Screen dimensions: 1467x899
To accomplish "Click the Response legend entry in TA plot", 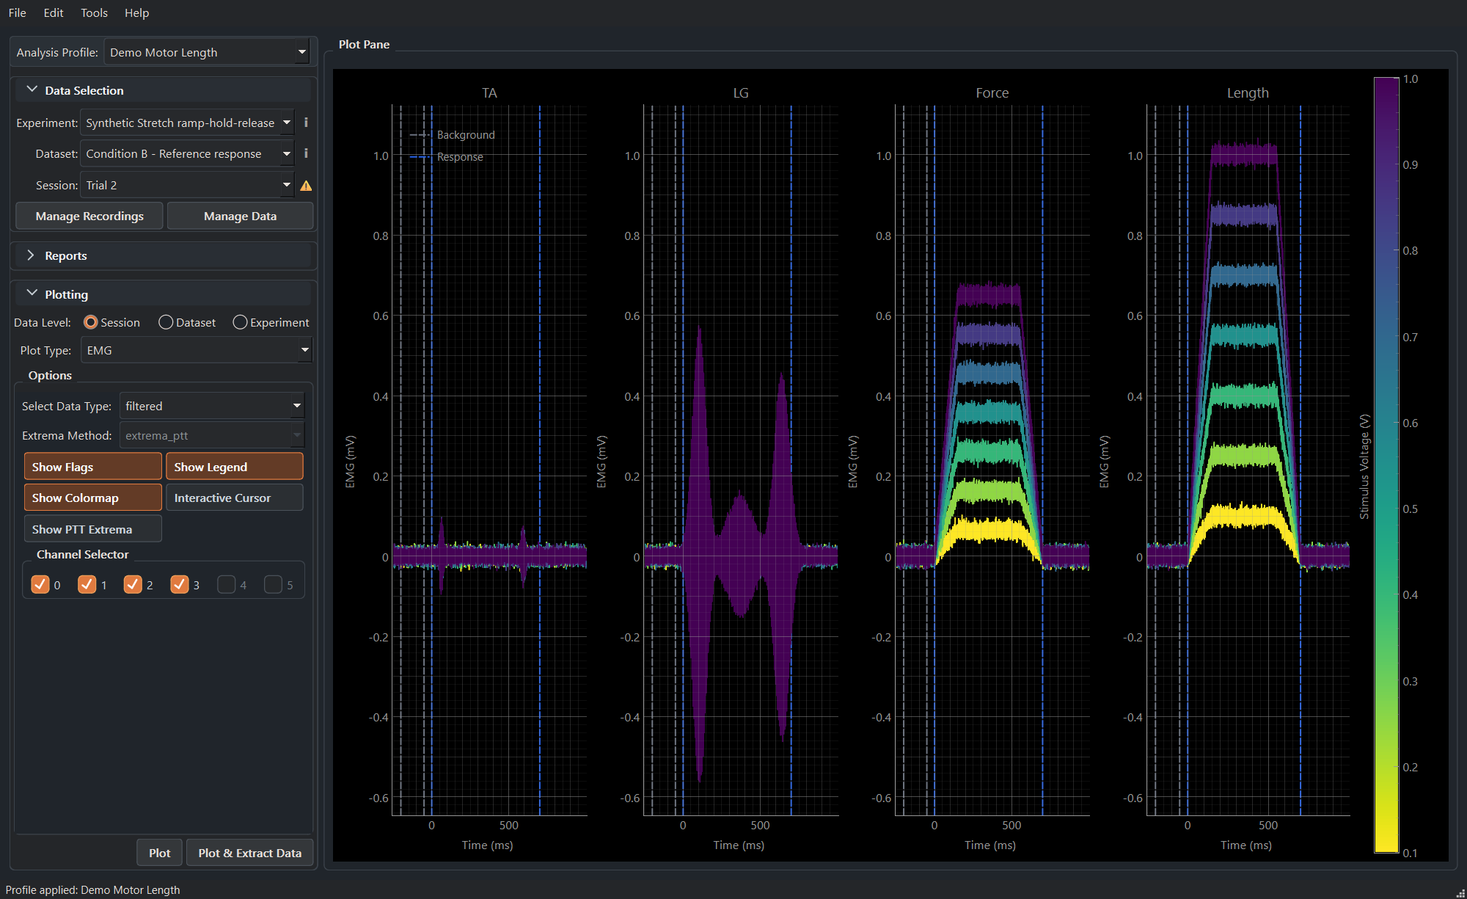I will [x=446, y=157].
